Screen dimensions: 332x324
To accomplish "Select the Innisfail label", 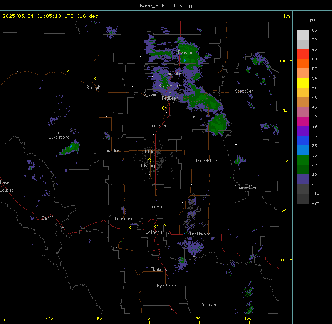I will click(x=160, y=125).
